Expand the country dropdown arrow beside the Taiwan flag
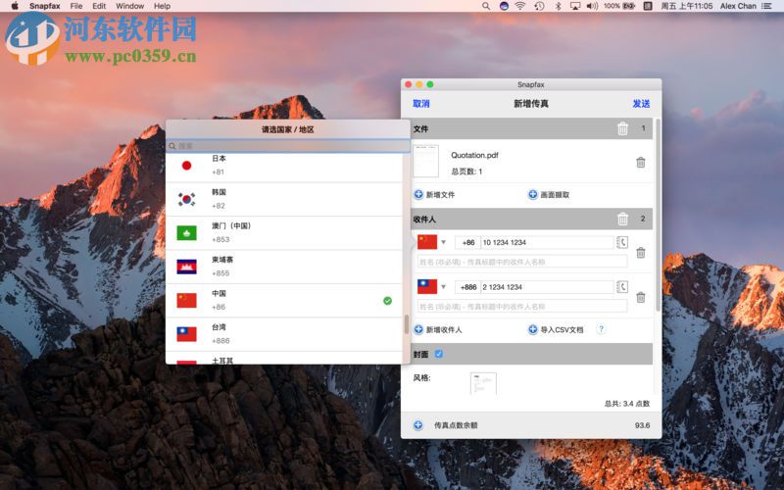 443,287
